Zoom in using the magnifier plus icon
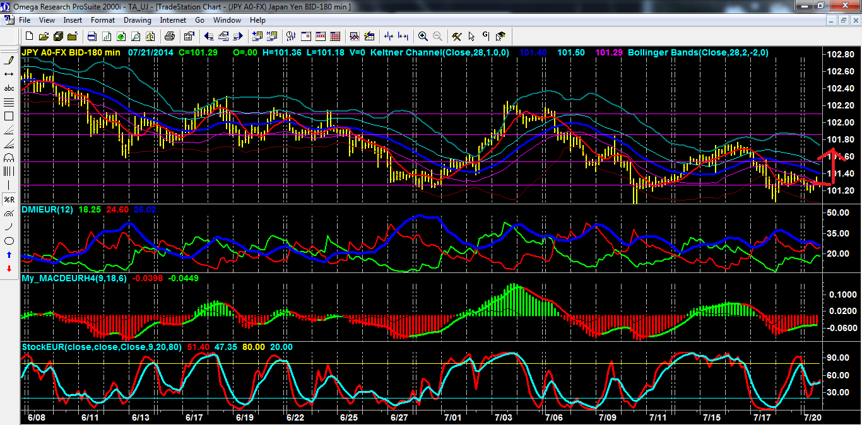 (423, 37)
